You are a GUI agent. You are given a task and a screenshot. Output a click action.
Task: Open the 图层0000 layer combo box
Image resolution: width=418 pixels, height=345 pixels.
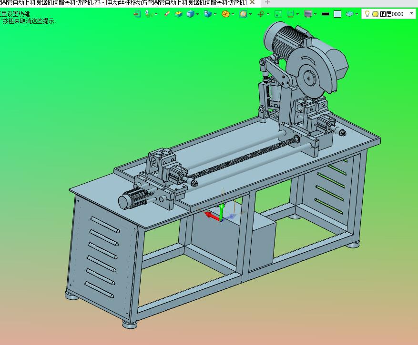click(388, 14)
